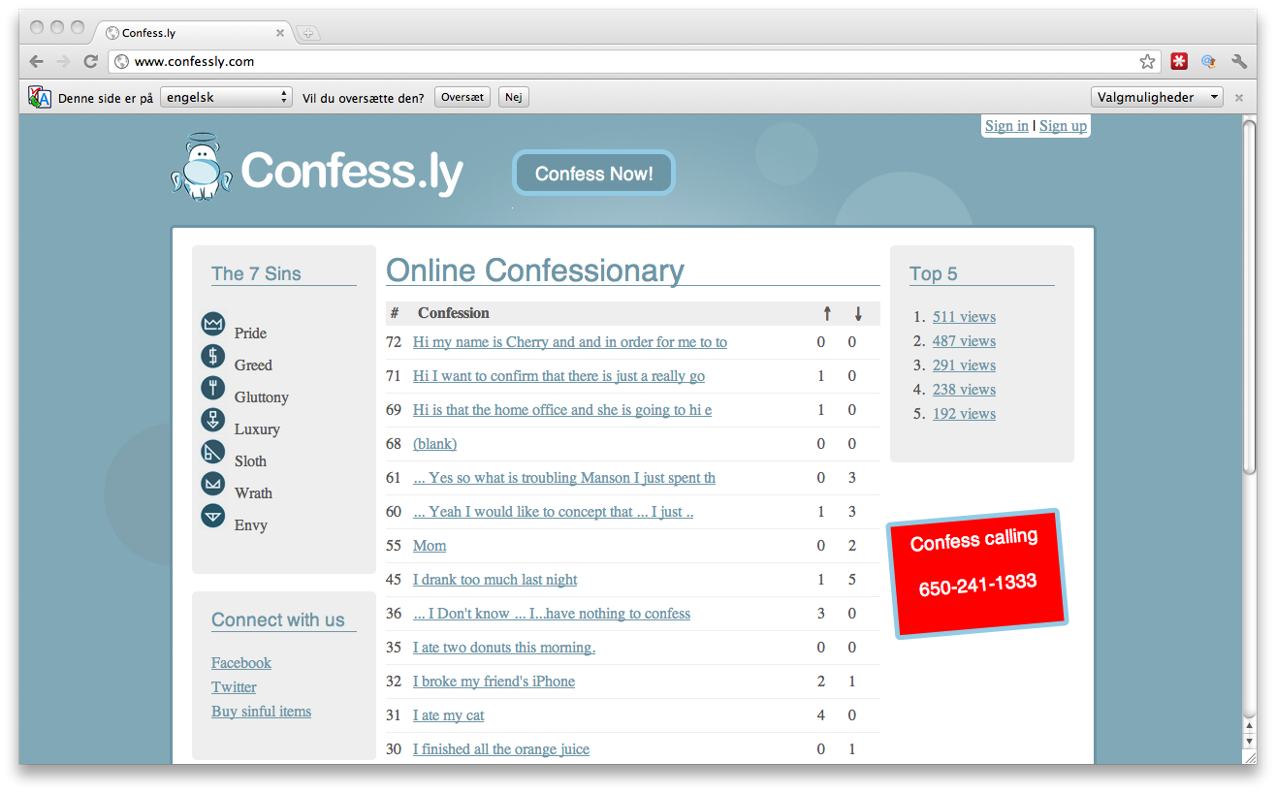Click the Envy text label
Image resolution: width=1276 pixels, height=793 pixels.
coord(251,525)
